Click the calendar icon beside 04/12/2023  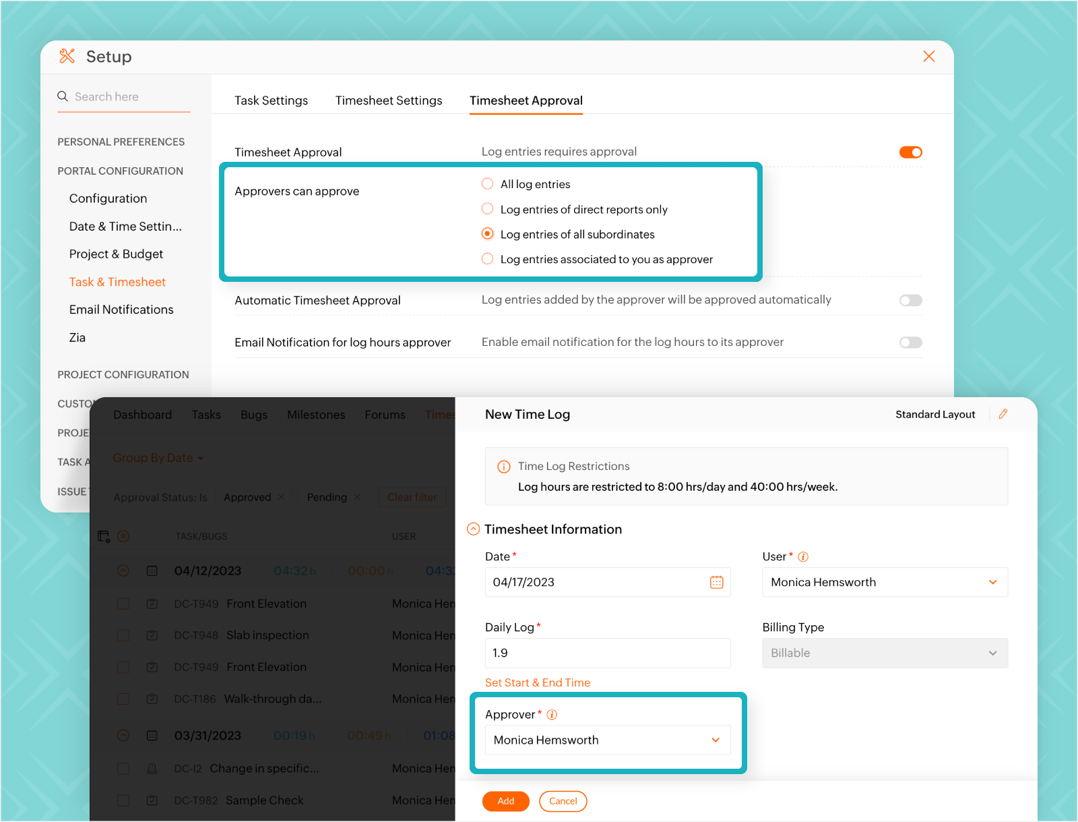point(152,570)
